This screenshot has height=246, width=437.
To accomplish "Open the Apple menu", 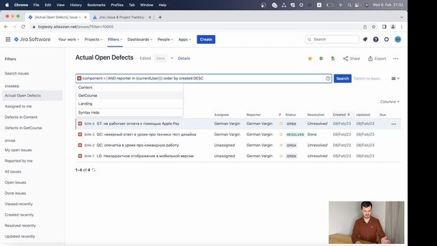I will point(7,5).
